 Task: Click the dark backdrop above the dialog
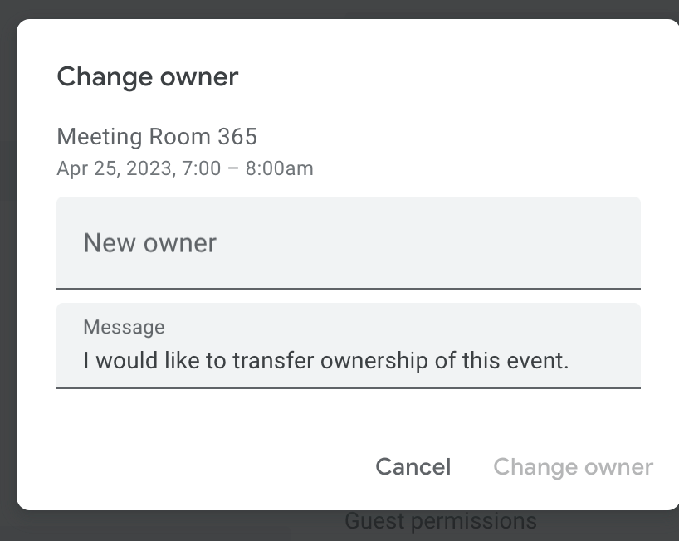332,8
